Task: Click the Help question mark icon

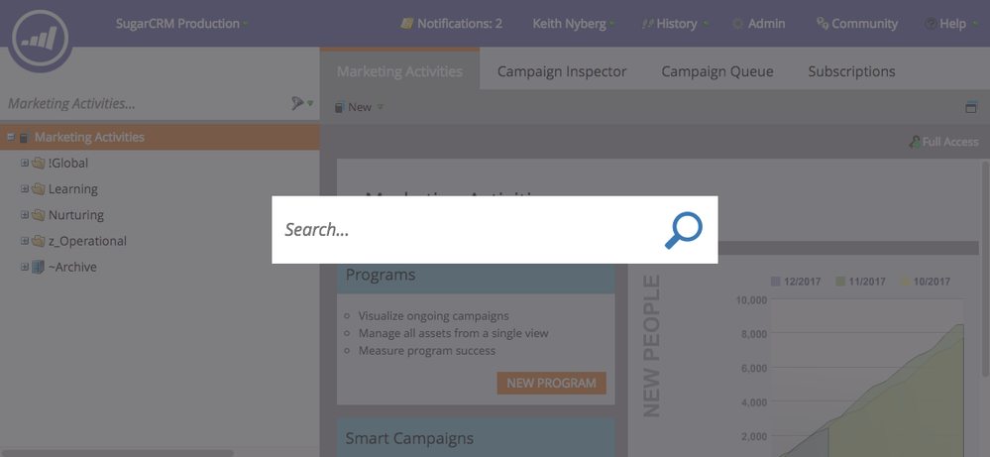Action: tap(930, 24)
